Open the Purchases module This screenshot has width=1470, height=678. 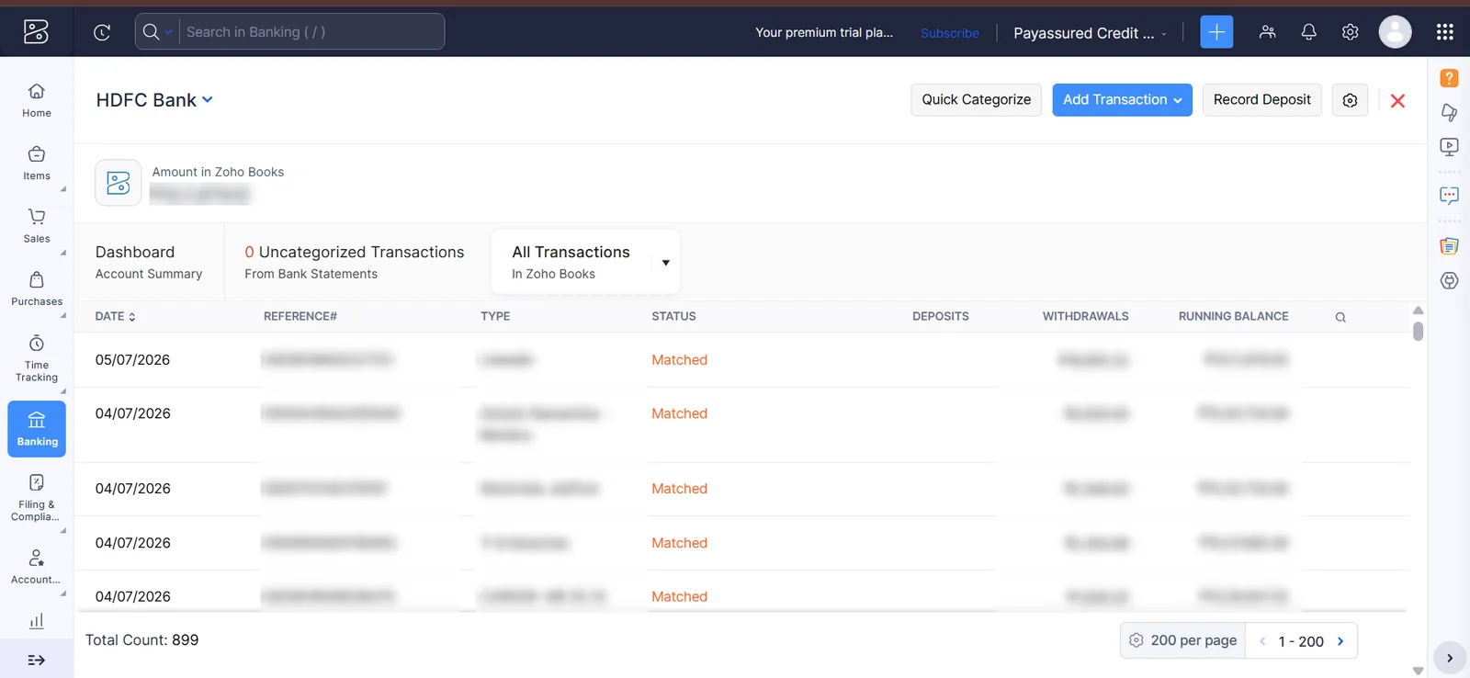pos(37,288)
